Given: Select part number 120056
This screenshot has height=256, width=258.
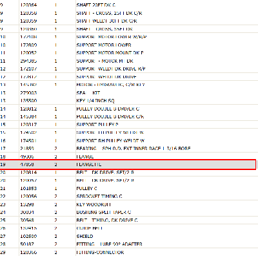Looking at the screenshot, I should coord(28,197).
